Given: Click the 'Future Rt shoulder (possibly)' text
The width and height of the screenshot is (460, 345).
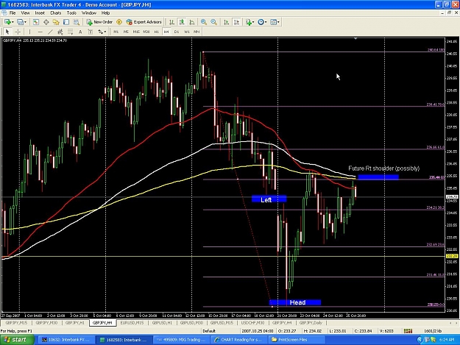Looking at the screenshot, I should 383,168.
